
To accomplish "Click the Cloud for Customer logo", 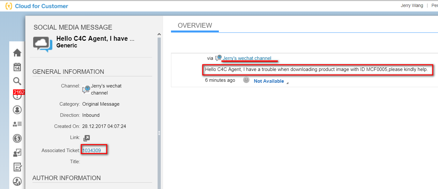I will tap(9, 6).
